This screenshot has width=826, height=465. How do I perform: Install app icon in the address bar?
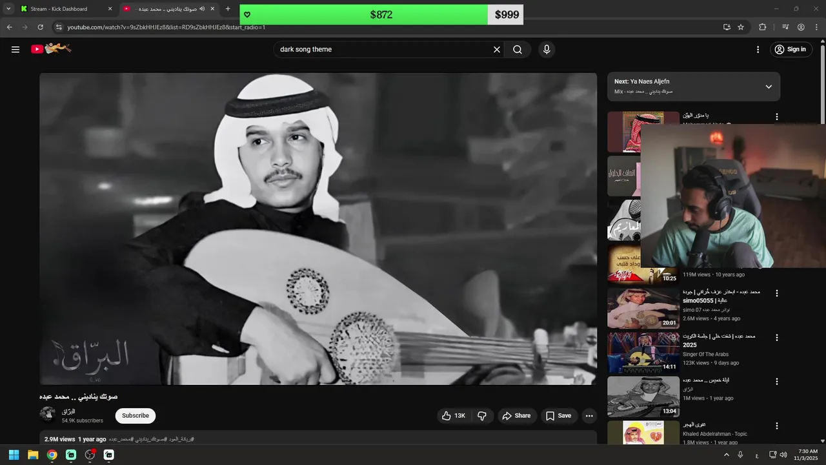[x=727, y=27]
